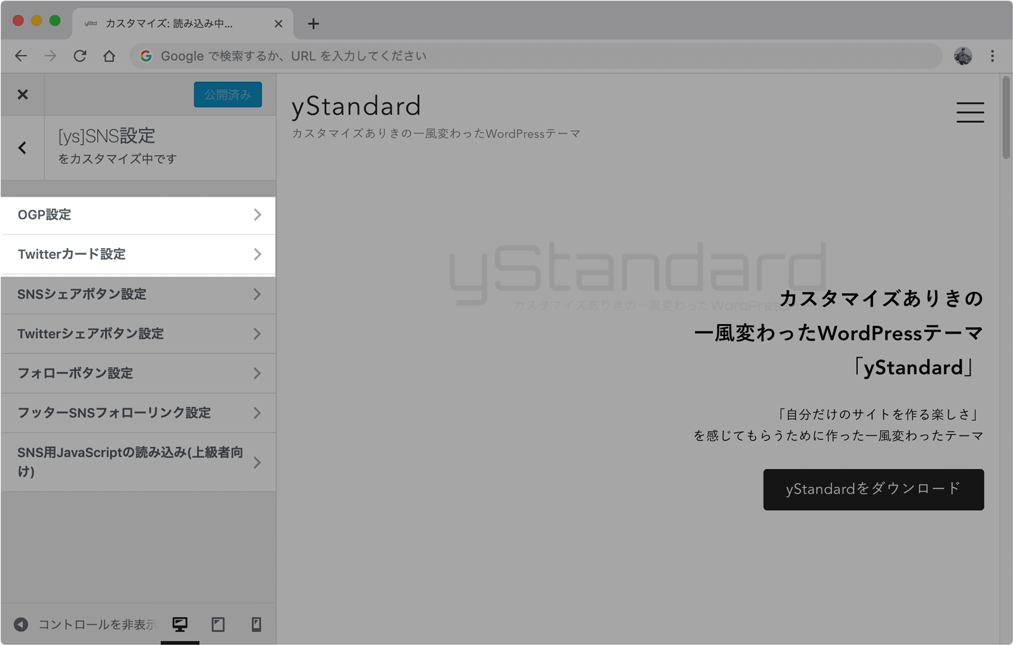Open フォローボタン設定 section
This screenshot has height=645, width=1013.
pyautogui.click(x=138, y=373)
